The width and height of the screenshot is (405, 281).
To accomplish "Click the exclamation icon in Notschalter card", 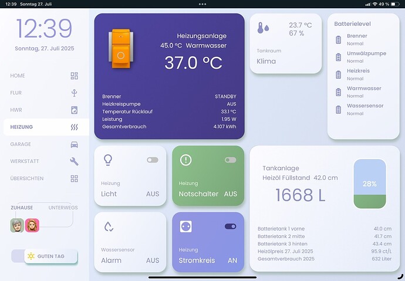I will (186, 160).
